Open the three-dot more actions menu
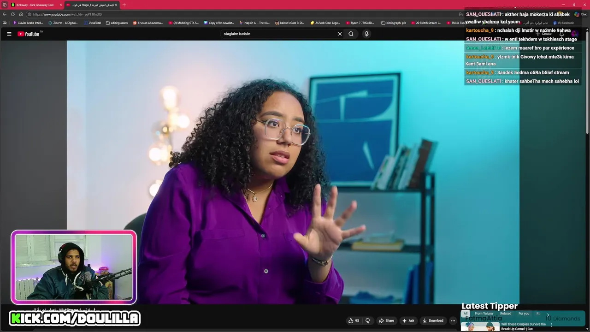 [453, 320]
